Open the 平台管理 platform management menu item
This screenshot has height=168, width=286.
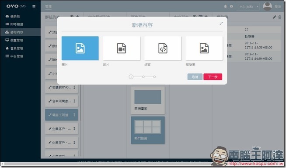(x=21, y=56)
